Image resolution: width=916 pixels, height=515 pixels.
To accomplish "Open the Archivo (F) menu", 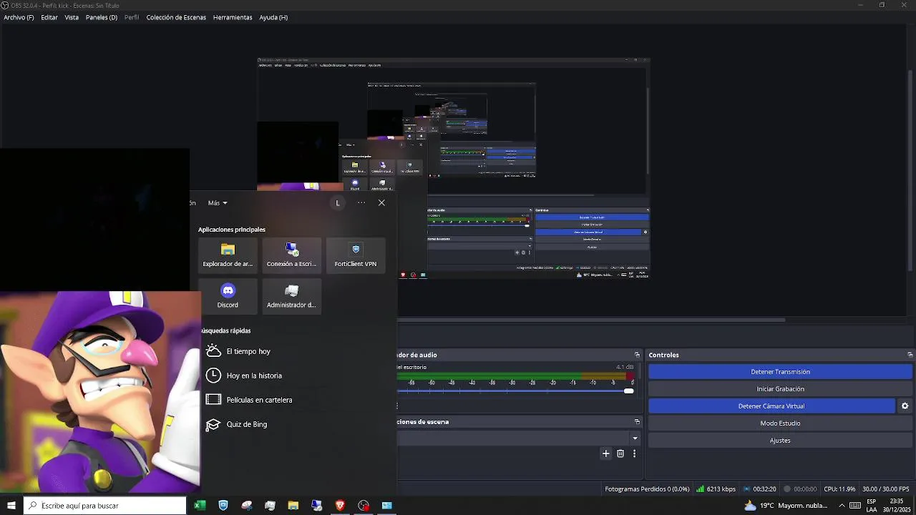I will point(19,17).
